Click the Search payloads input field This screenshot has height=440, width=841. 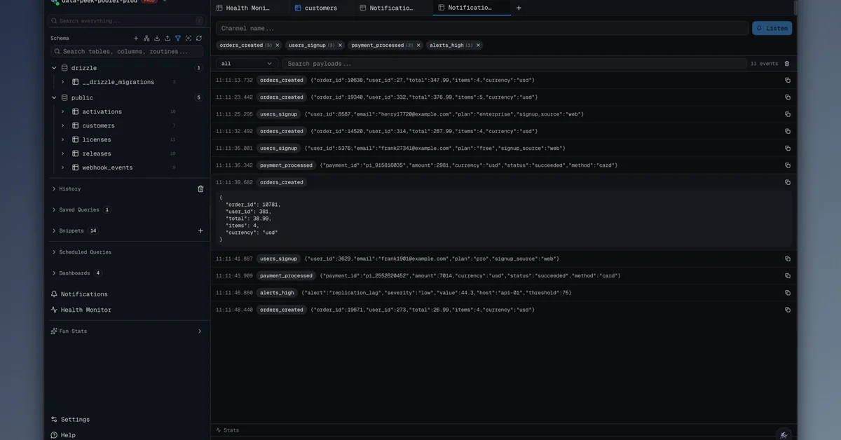(x=515, y=64)
